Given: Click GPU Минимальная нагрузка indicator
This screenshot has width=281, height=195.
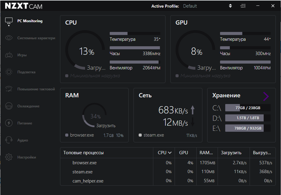Looking at the screenshot, I should coord(203,76).
